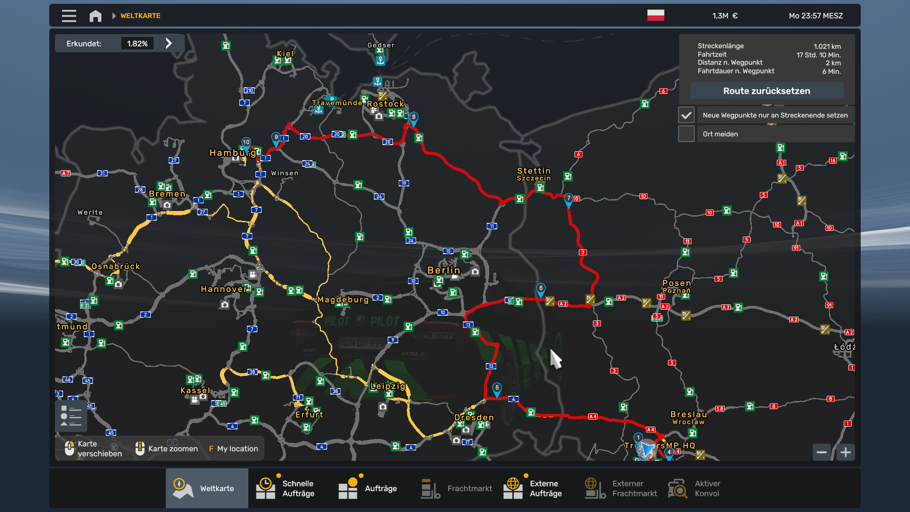Viewport: 910px width, 512px height.
Task: Click waypoint marker 7 near Stettin
Action: [x=568, y=200]
